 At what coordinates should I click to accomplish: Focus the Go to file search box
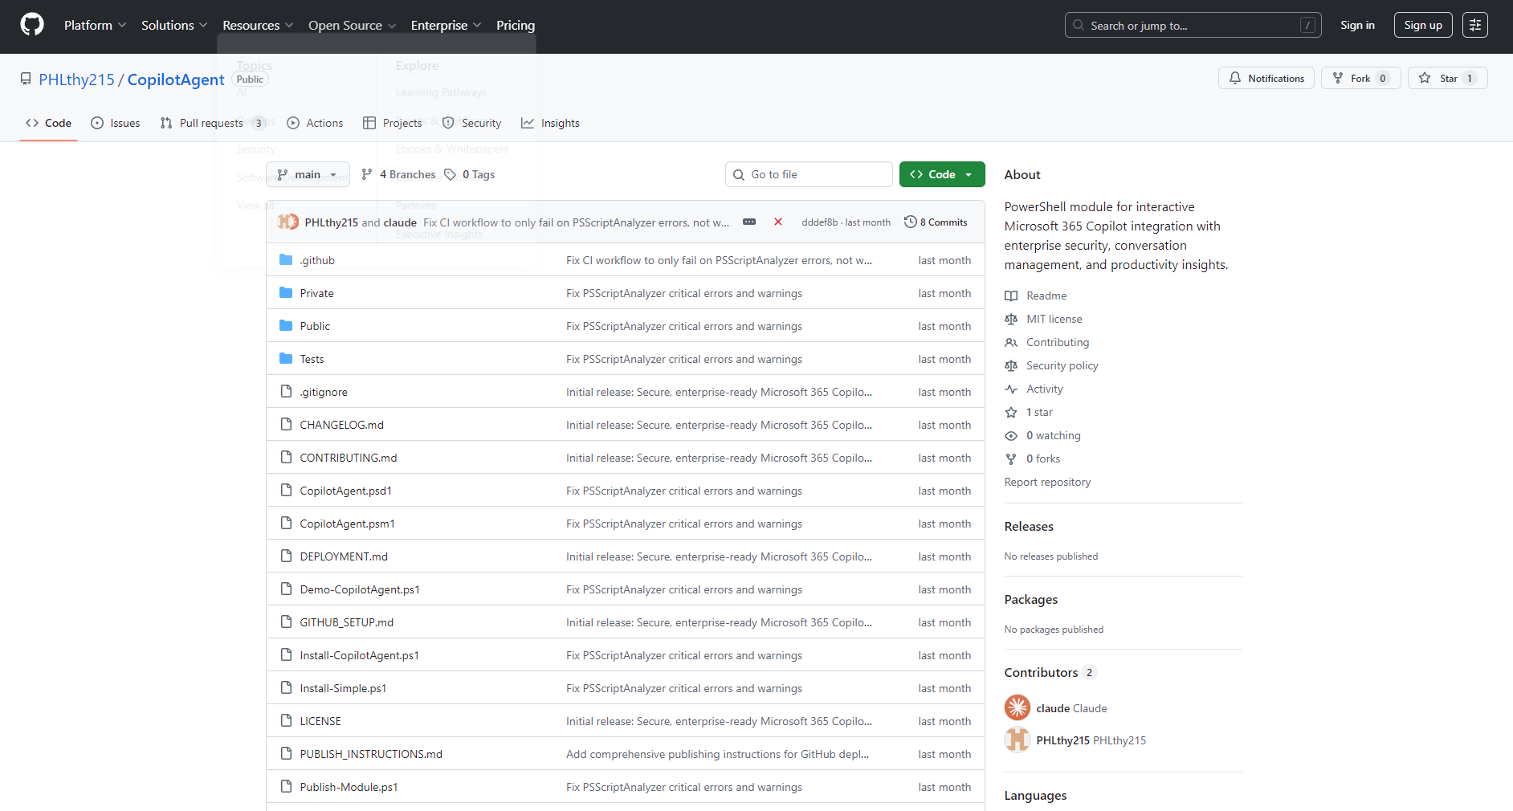[x=809, y=174]
